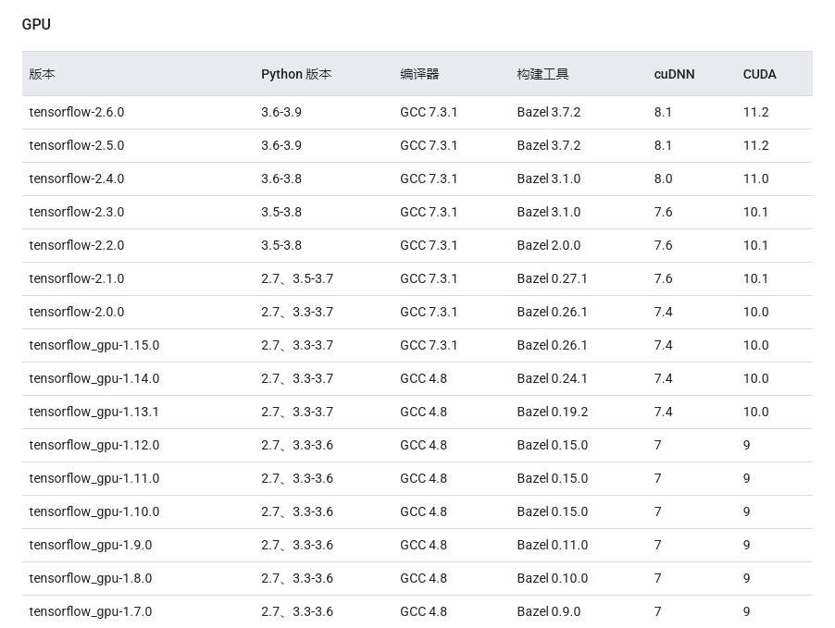Click Python 2.7、3.3-3.7 in tensorflow-2.0.0 row

tap(297, 312)
